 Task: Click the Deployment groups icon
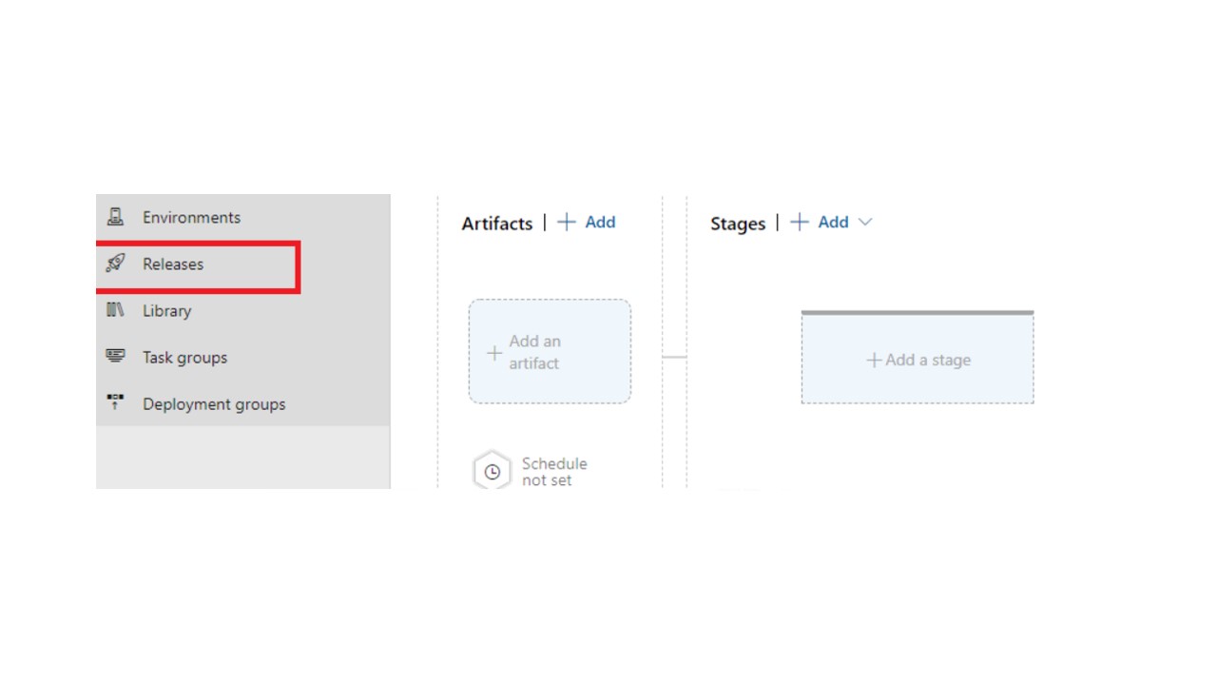pos(115,403)
